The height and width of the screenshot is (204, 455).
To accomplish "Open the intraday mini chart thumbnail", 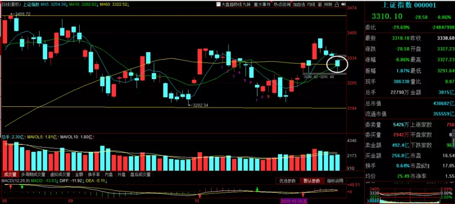I will [409, 195].
